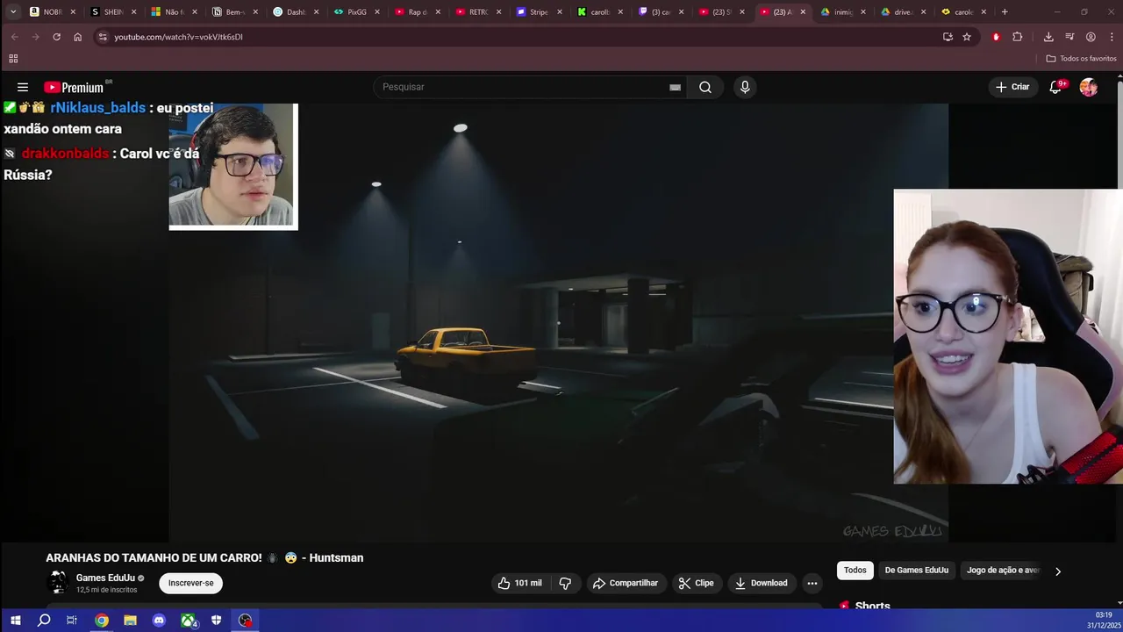Go to Chrome home page
This screenshot has height=632, width=1123.
point(77,37)
